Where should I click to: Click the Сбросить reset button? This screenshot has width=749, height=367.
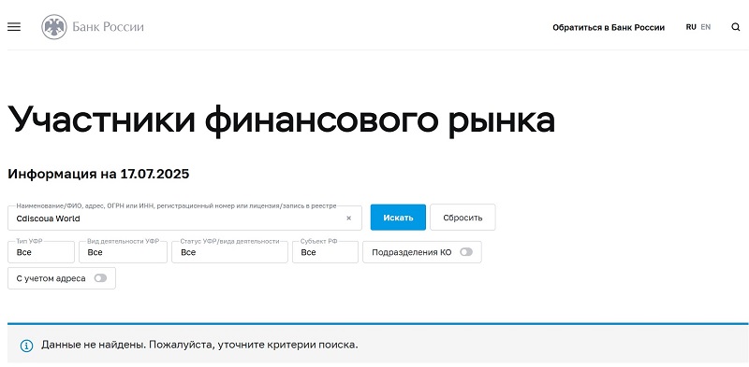tap(463, 218)
